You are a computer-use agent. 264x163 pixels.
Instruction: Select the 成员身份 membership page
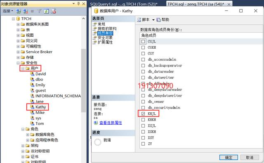pyautogui.click(x=105, y=33)
